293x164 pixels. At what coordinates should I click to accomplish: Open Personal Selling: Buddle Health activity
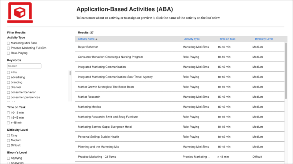[98, 137]
